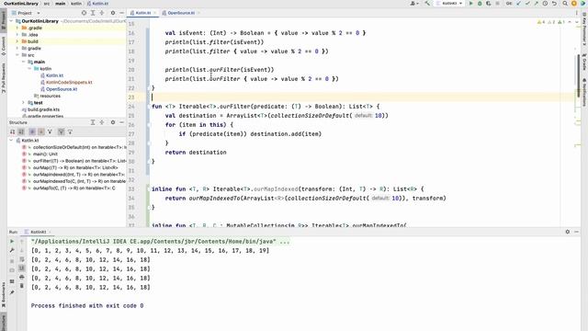Select opened file target icon in Project panel

84,13
